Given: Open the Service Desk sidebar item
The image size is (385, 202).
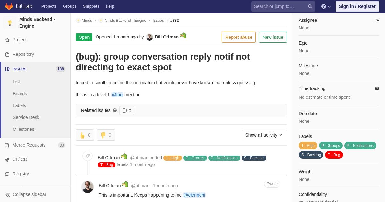Looking at the screenshot, I should click(26, 117).
